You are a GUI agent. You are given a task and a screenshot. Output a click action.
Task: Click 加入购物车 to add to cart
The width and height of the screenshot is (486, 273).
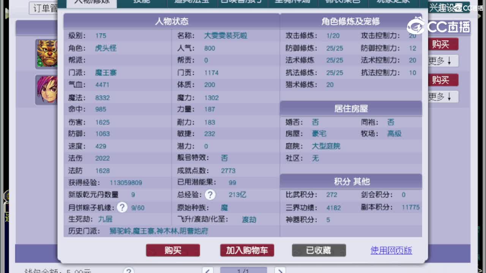click(x=247, y=250)
